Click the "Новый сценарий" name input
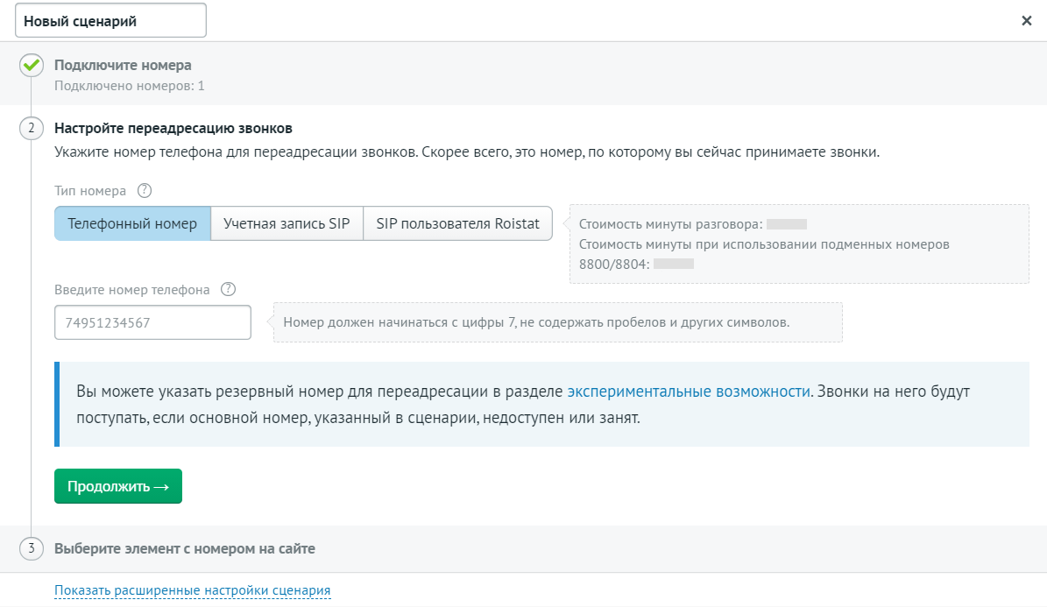This screenshot has height=607, width=1047. coord(111,19)
